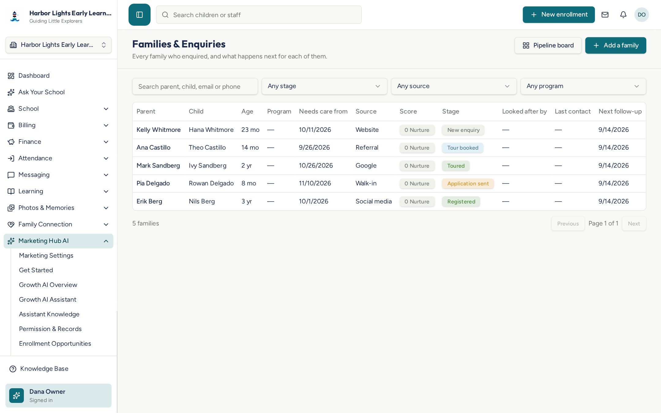
Task: Open the Any program filter
Action: click(x=583, y=86)
